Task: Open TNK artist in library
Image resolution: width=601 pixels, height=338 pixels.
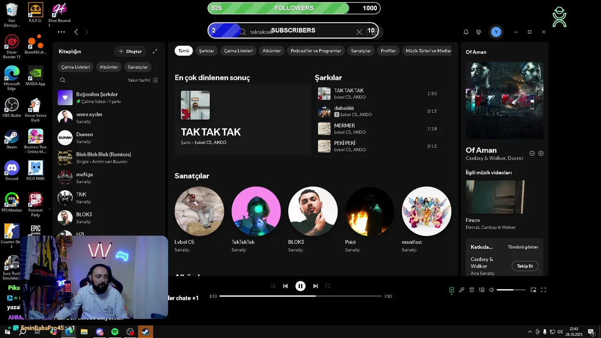Action: point(109,198)
